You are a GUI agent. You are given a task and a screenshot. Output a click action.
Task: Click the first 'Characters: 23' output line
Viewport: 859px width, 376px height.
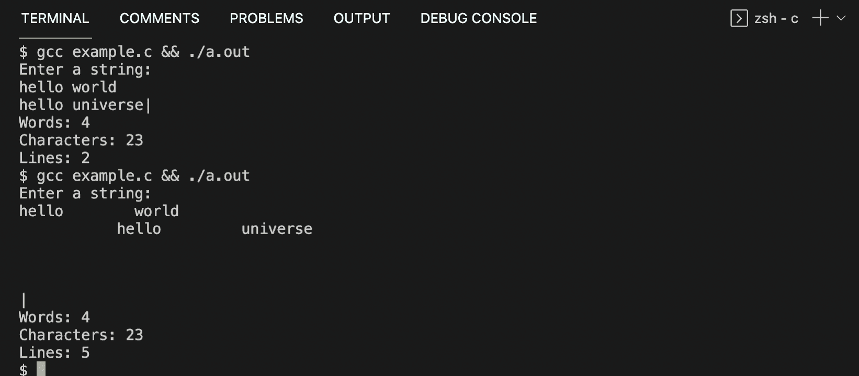coord(81,140)
